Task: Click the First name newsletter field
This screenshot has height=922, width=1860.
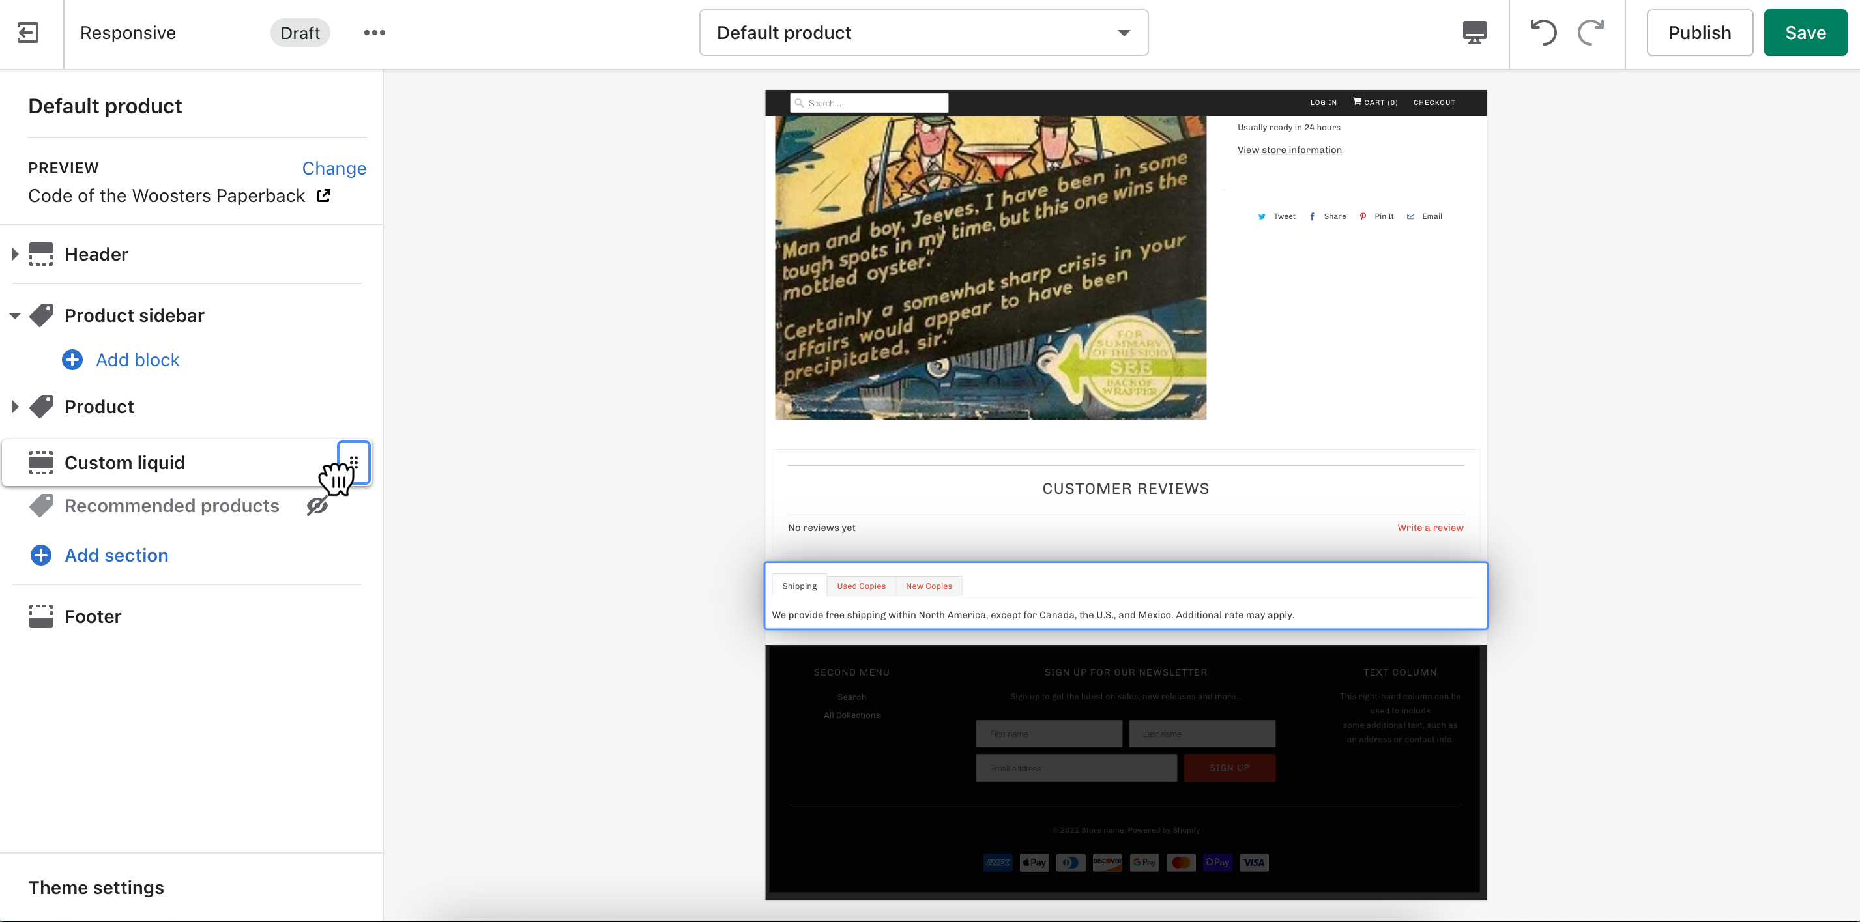Action: click(1049, 734)
